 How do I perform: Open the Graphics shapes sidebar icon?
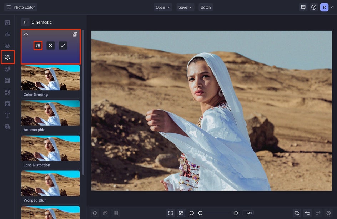tap(7, 92)
